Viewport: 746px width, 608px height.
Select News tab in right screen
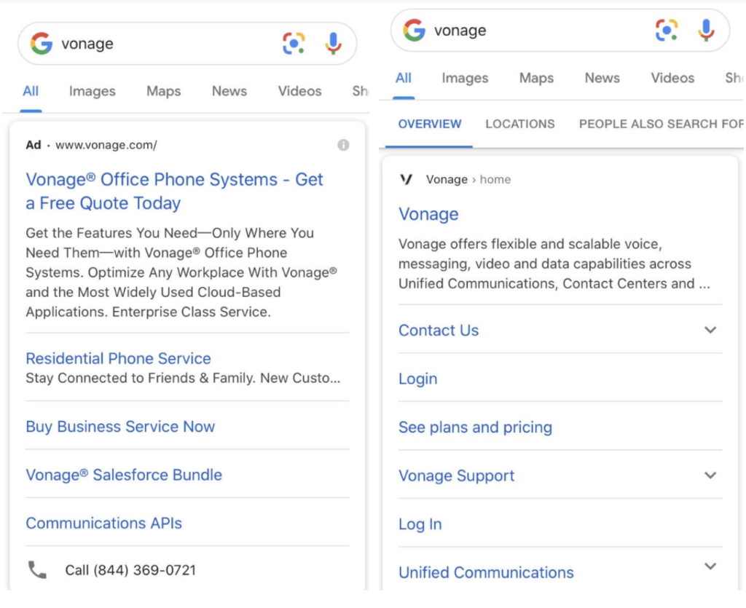[602, 78]
